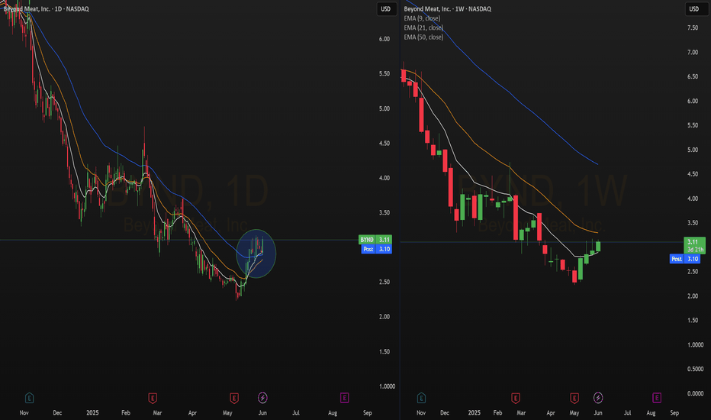The height and width of the screenshot is (420, 711).
Task: Click the 2025 label on 1W time axis
Action: click(x=475, y=412)
